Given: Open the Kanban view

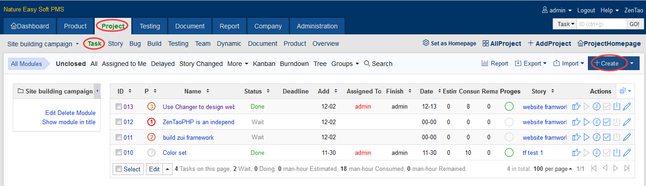Looking at the screenshot, I should 264,64.
